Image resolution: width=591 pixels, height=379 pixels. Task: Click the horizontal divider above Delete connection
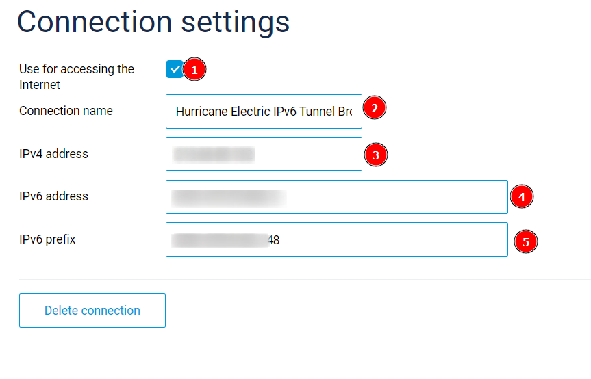pos(305,279)
